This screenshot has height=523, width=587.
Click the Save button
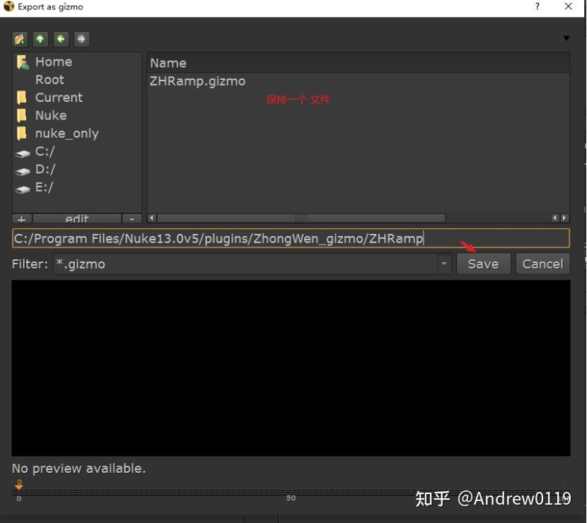pyautogui.click(x=484, y=264)
